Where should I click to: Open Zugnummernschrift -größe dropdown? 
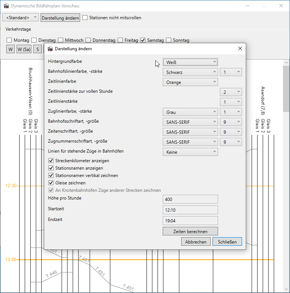point(231,142)
